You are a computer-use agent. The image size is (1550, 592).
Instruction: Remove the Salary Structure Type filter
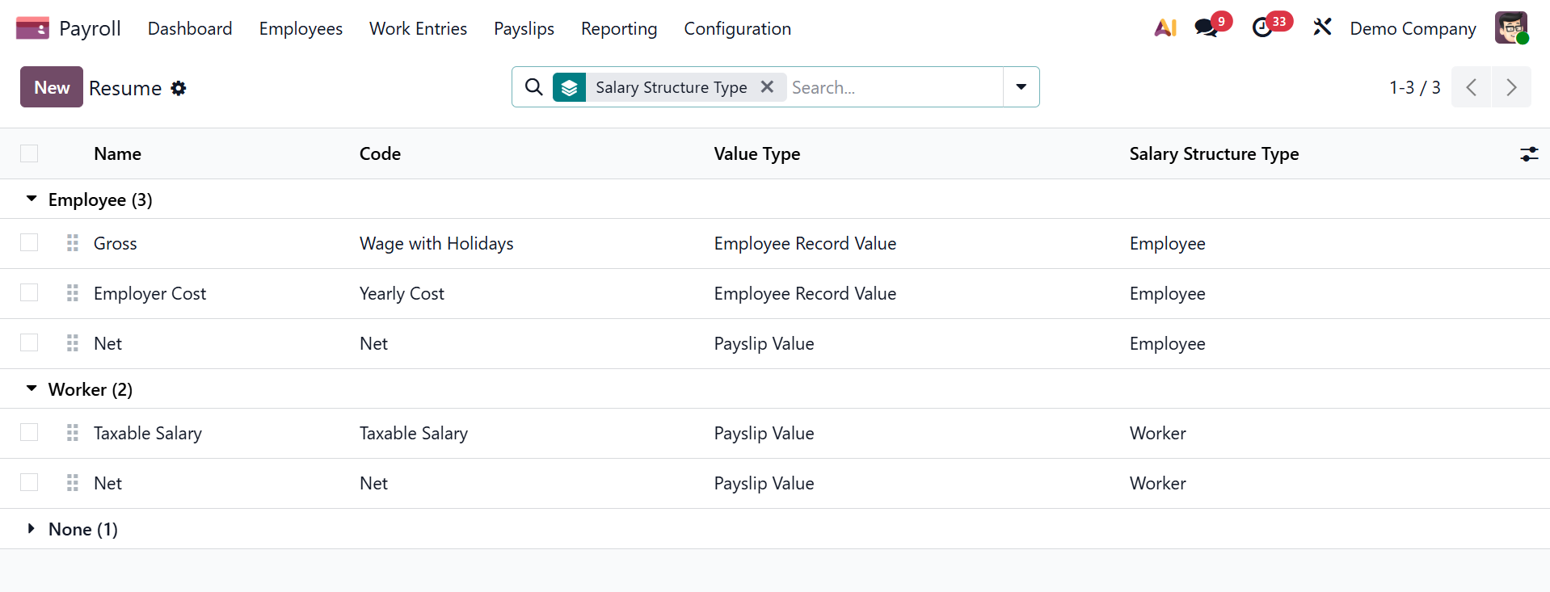(x=767, y=86)
